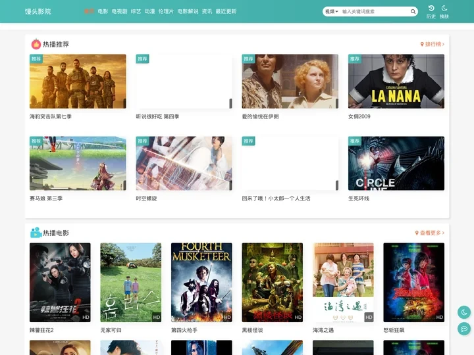The width and height of the screenshot is (474, 355).
Task: Open the 女佣2009 LA NANA thumbnail
Action: [396, 82]
